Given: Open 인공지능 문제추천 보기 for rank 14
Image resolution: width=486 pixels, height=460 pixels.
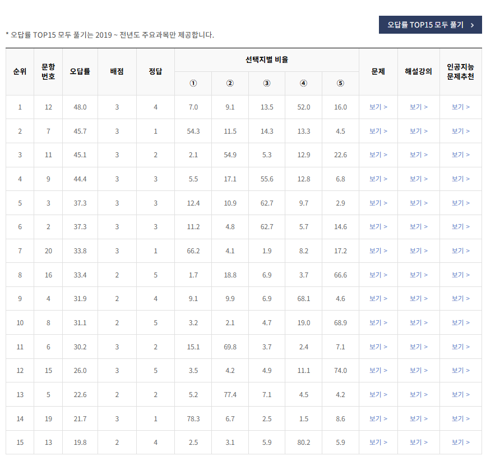Looking at the screenshot, I should tap(461, 418).
